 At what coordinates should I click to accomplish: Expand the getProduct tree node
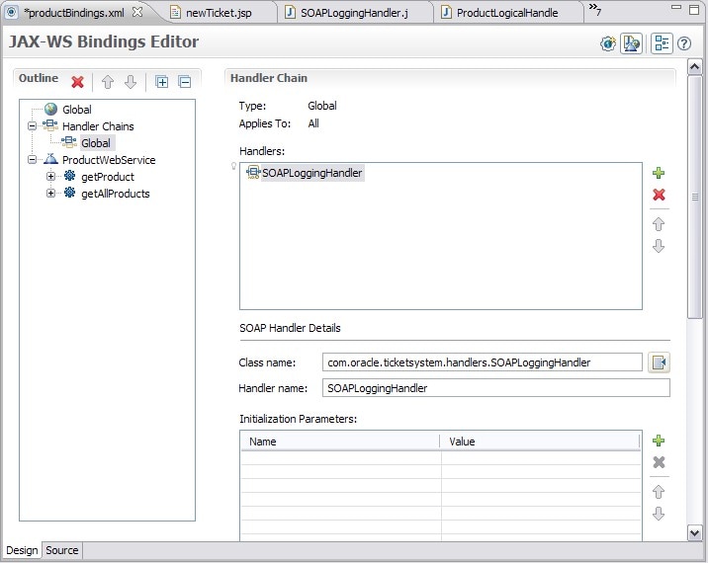51,177
